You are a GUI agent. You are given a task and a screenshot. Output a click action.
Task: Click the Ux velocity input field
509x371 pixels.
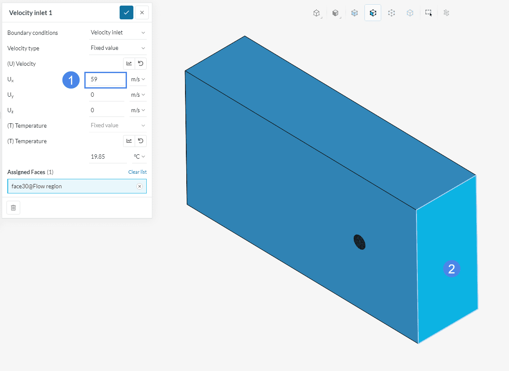[105, 80]
